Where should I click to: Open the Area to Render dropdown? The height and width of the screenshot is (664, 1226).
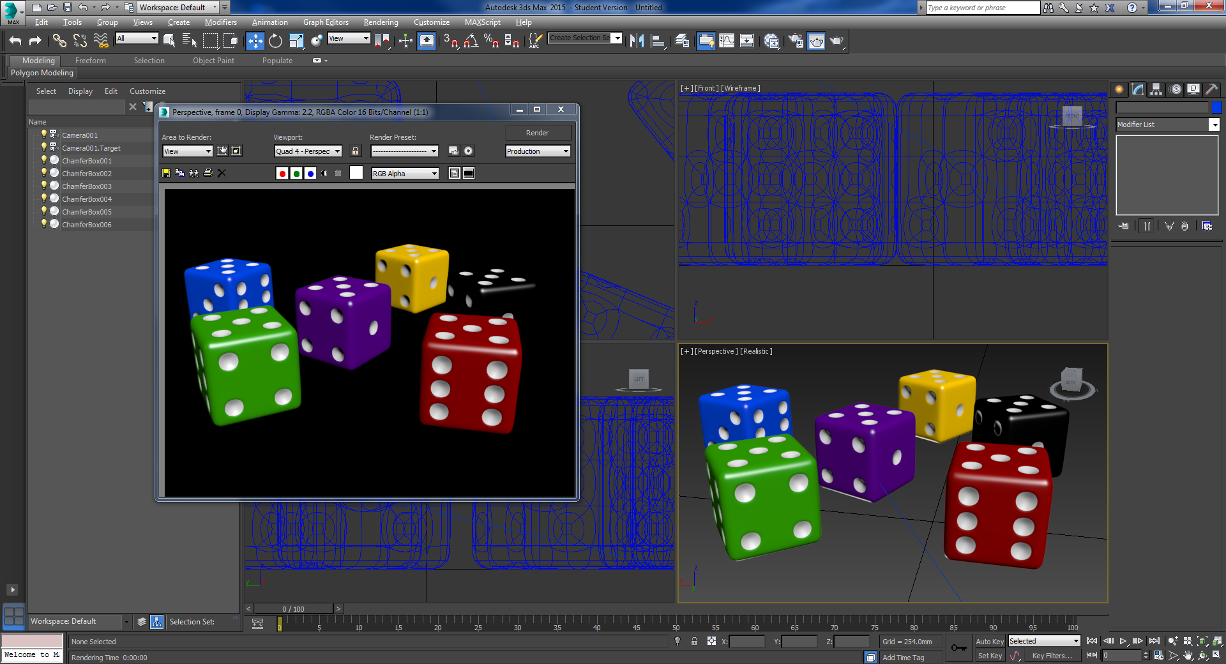[187, 151]
